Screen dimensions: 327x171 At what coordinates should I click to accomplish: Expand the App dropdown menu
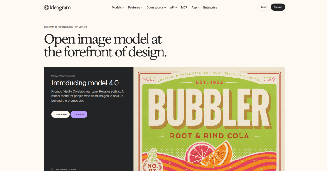(x=195, y=8)
